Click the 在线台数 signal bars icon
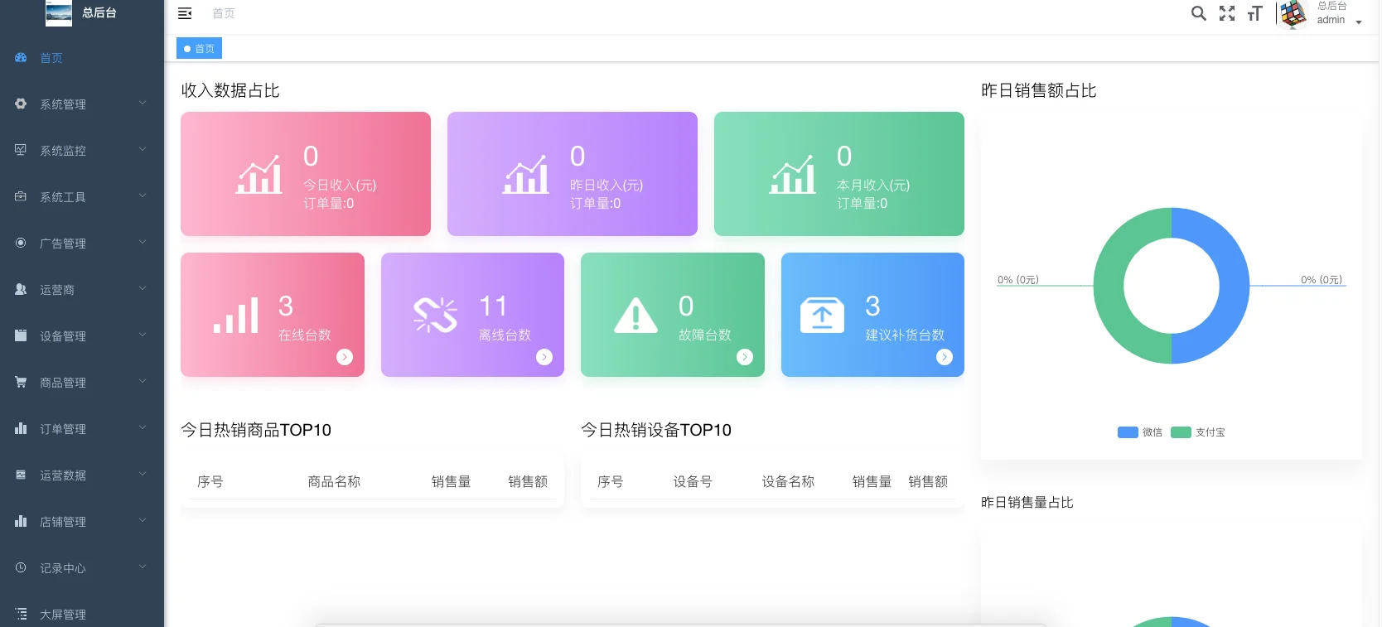1382x627 pixels. [236, 316]
